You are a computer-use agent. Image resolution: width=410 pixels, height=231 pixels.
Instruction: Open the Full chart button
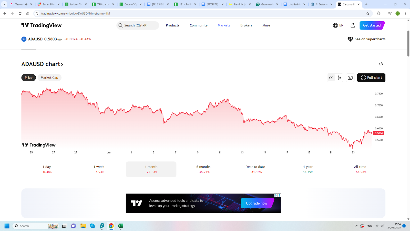tap(371, 78)
